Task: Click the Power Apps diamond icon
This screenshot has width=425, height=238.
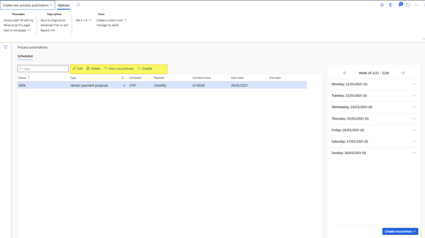Action: 382,5
